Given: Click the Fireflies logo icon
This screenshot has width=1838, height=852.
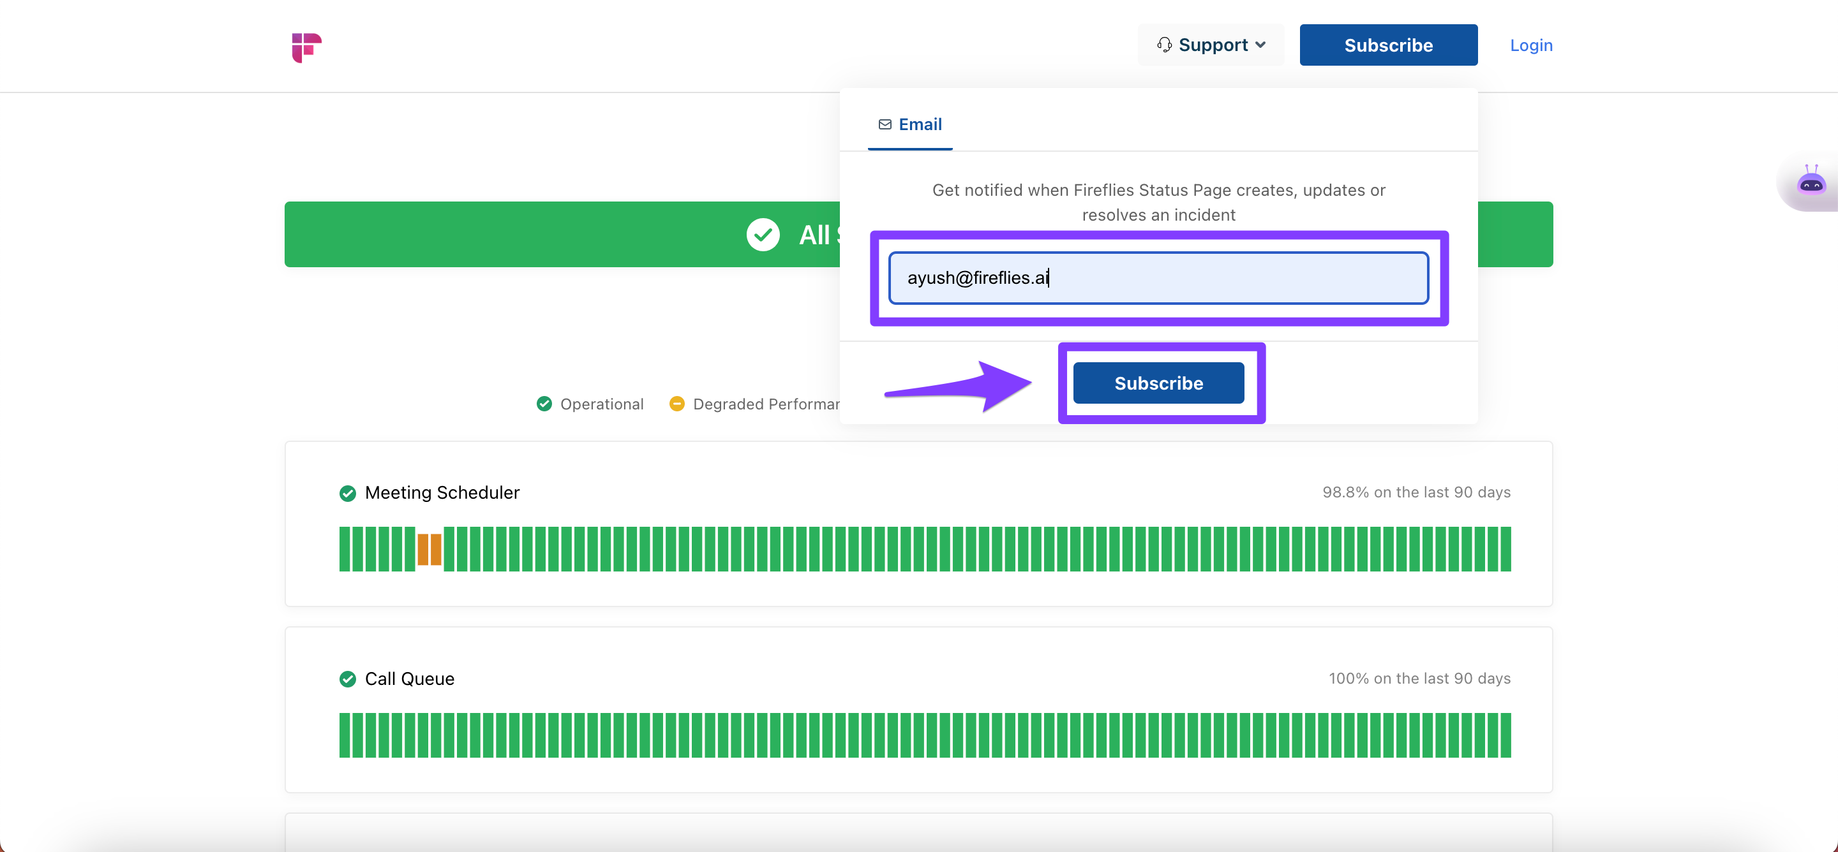Looking at the screenshot, I should coord(306,47).
